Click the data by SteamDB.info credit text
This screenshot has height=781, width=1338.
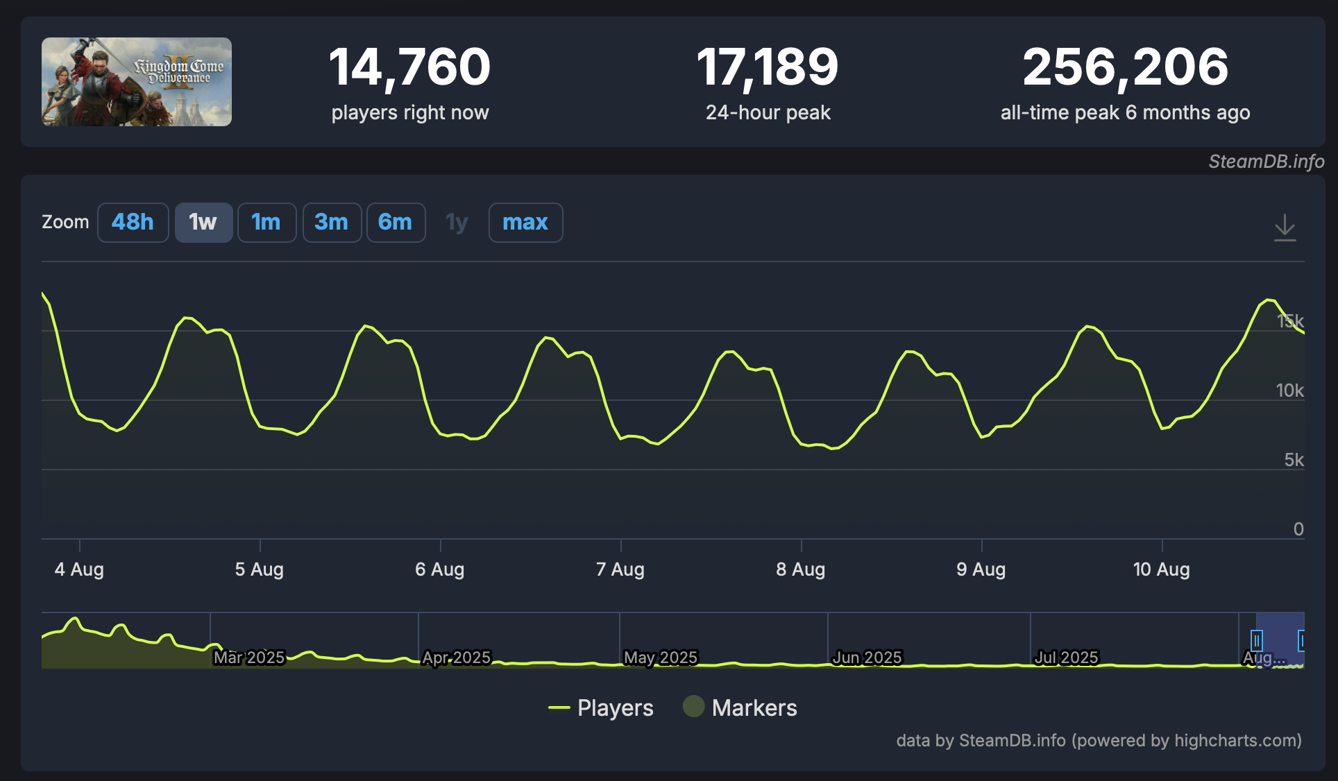pyautogui.click(x=1099, y=741)
